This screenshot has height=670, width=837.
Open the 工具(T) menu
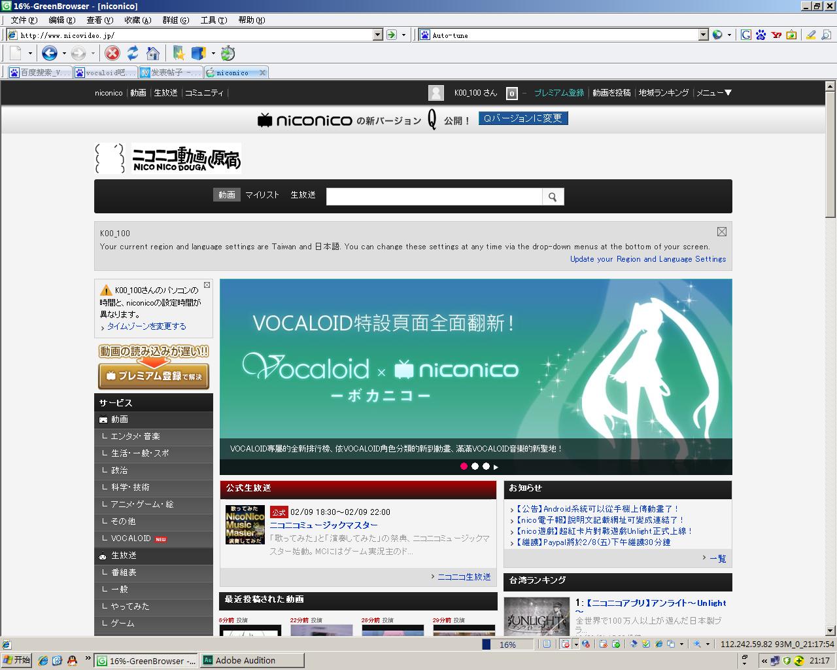214,20
